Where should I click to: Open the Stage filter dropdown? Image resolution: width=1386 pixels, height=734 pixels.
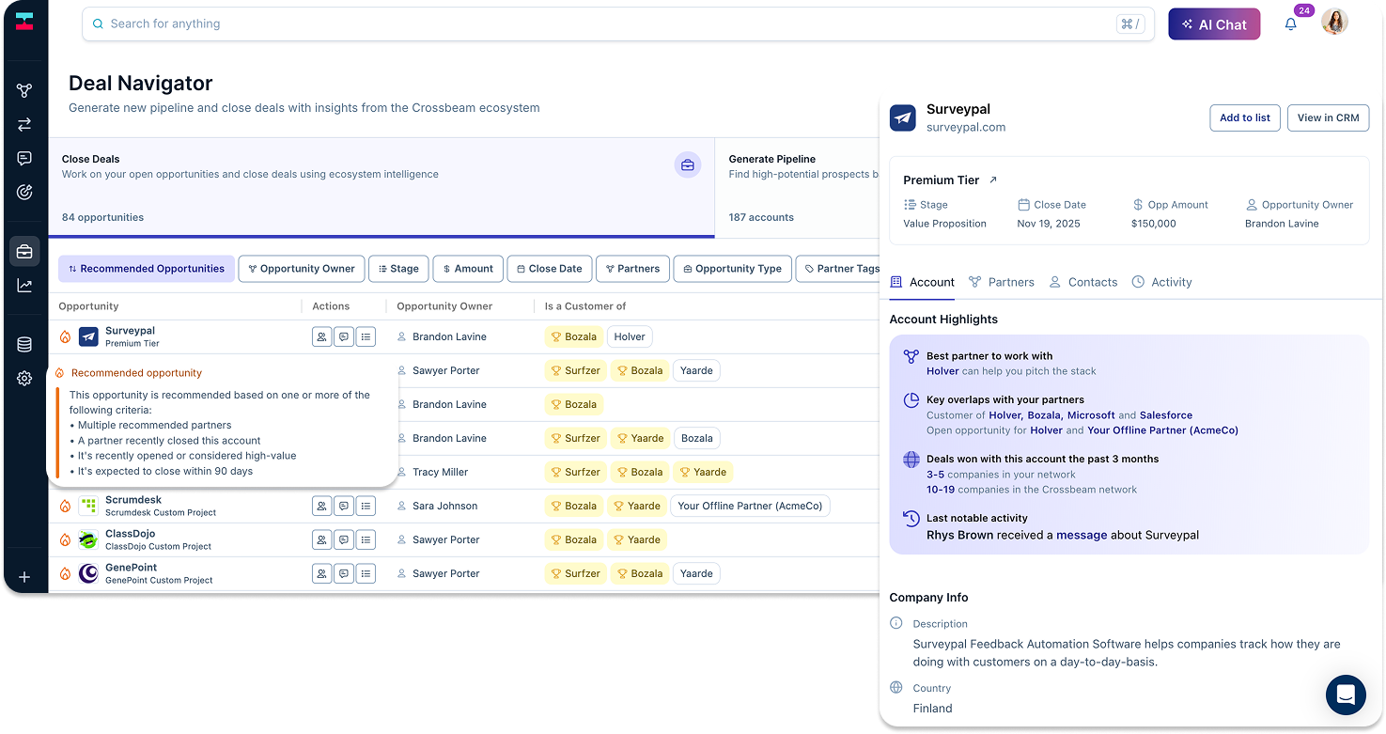point(398,269)
